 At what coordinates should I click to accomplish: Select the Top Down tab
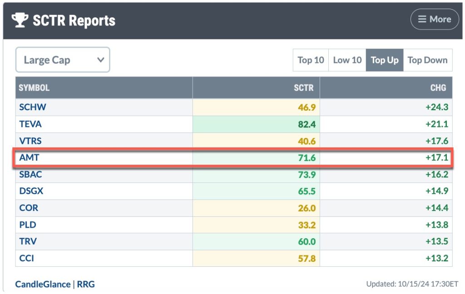pyautogui.click(x=427, y=60)
